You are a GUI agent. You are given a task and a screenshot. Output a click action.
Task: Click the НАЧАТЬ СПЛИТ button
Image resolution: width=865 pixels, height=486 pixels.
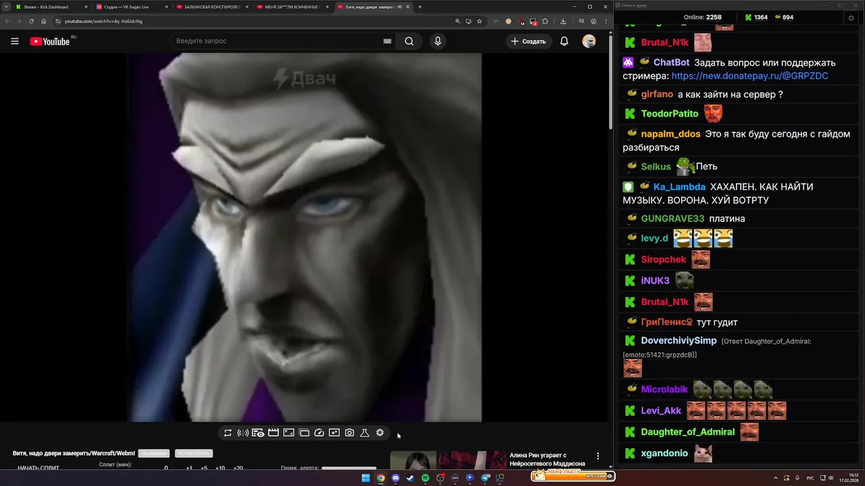pyautogui.click(x=39, y=468)
